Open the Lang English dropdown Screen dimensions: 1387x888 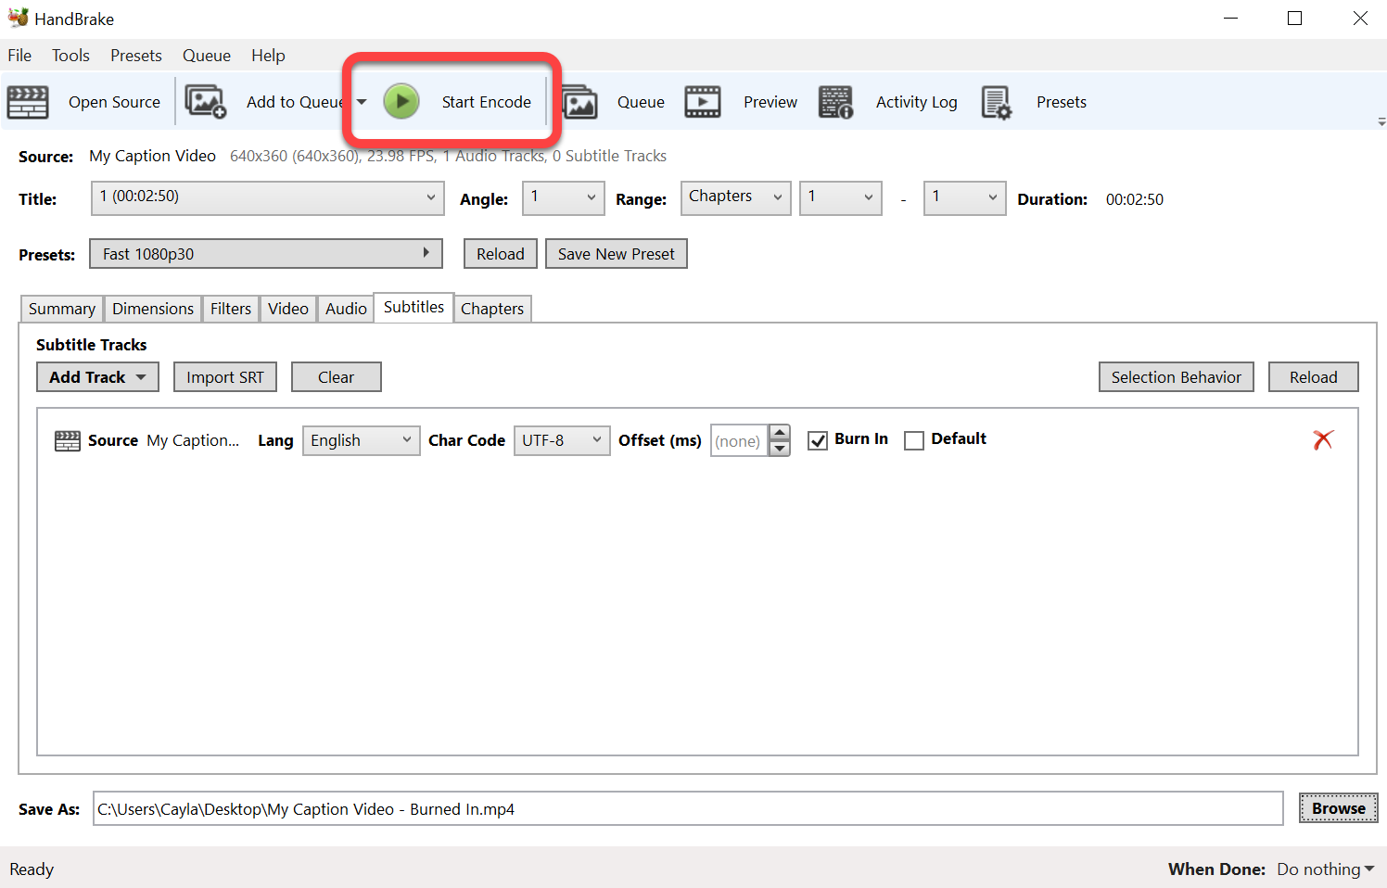pyautogui.click(x=362, y=441)
